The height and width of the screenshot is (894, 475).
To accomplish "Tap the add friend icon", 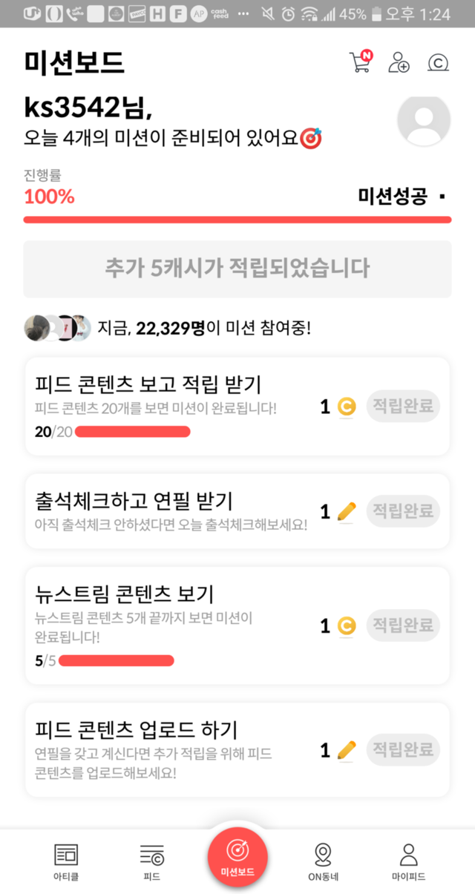I will point(399,63).
